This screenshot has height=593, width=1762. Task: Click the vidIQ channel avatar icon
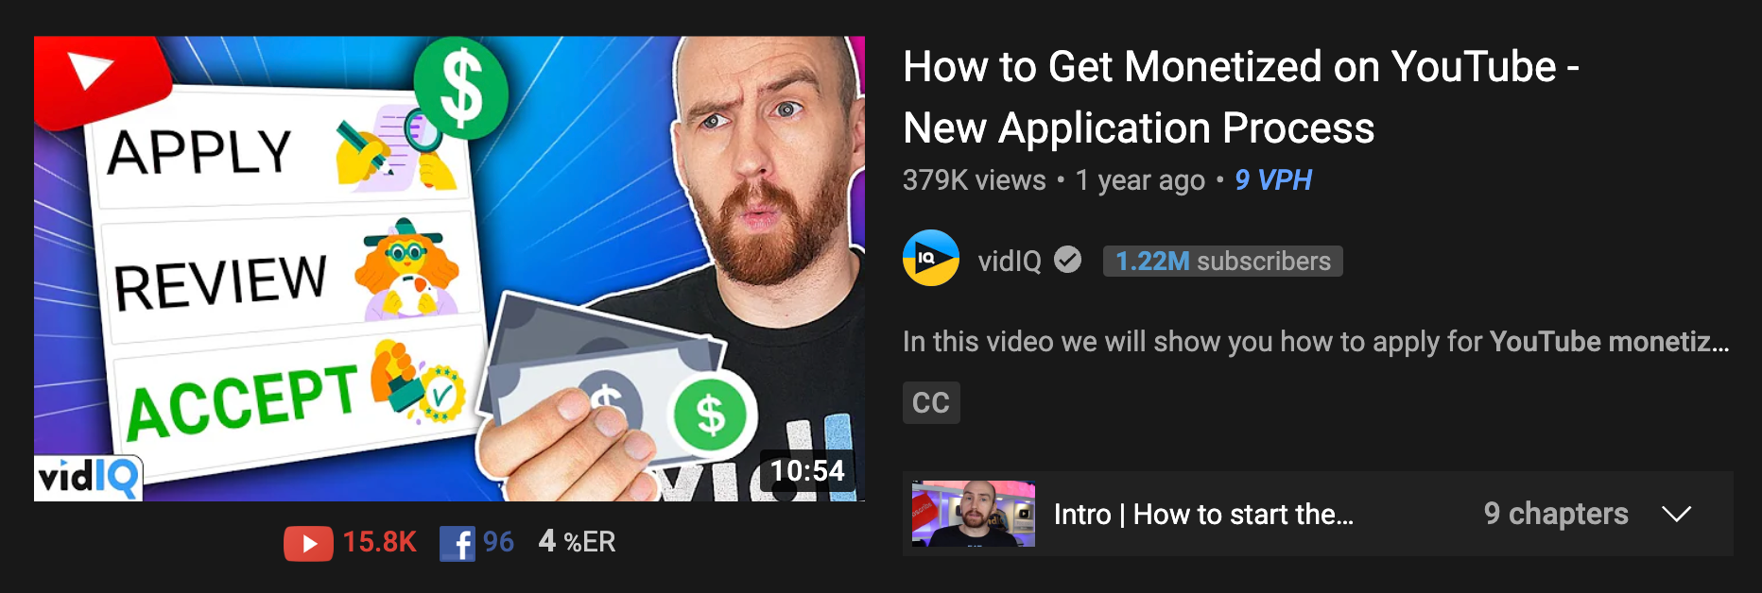coord(931,258)
